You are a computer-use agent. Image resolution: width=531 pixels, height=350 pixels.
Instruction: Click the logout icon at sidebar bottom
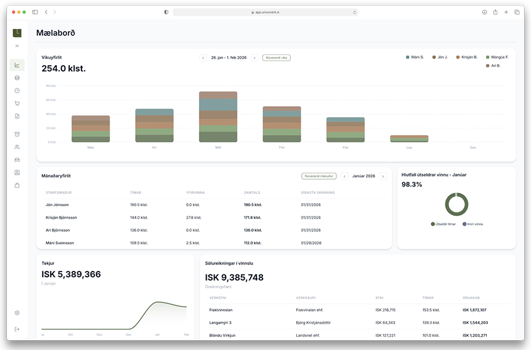(17, 329)
